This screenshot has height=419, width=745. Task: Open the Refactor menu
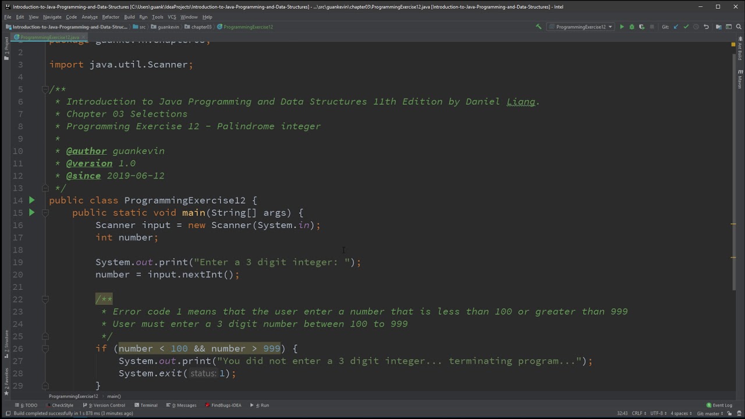(x=111, y=17)
